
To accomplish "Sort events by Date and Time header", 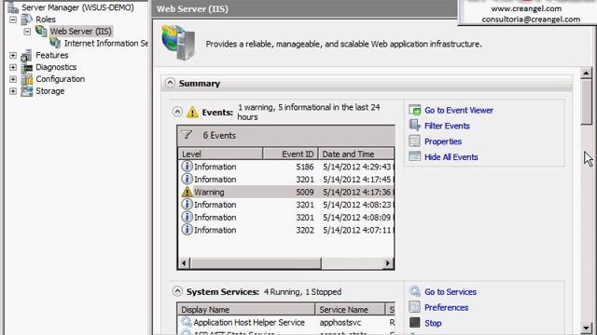I will 356,154.
